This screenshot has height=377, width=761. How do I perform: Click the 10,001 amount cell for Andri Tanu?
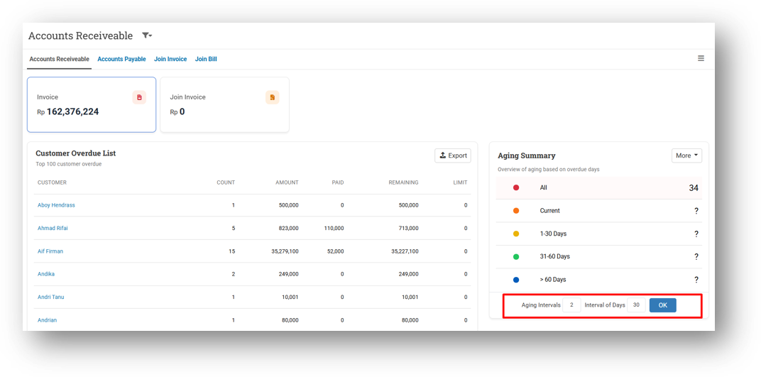[290, 297]
